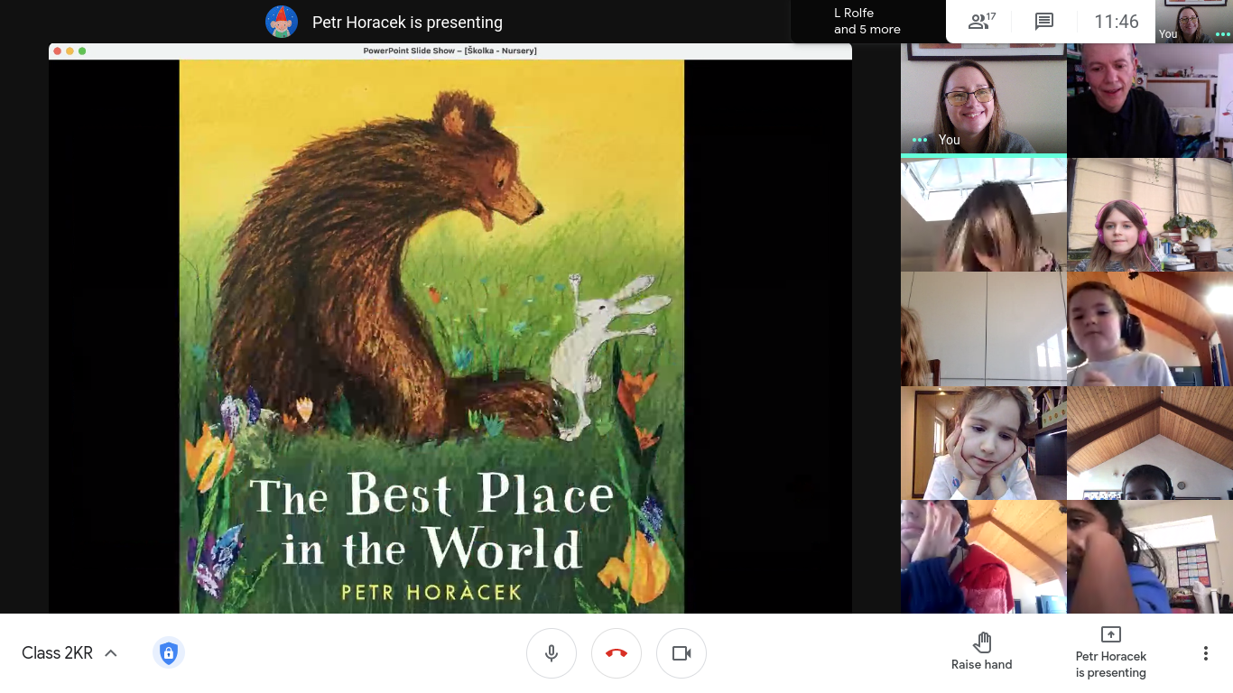Open the three-dot more options menu
Image resolution: width=1233 pixels, height=693 pixels.
point(1205,653)
